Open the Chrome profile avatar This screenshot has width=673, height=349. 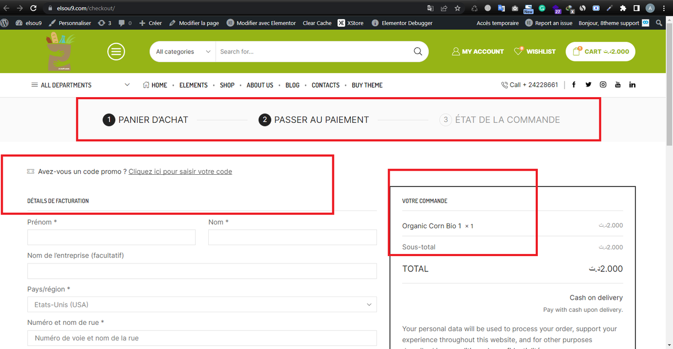pyautogui.click(x=650, y=8)
